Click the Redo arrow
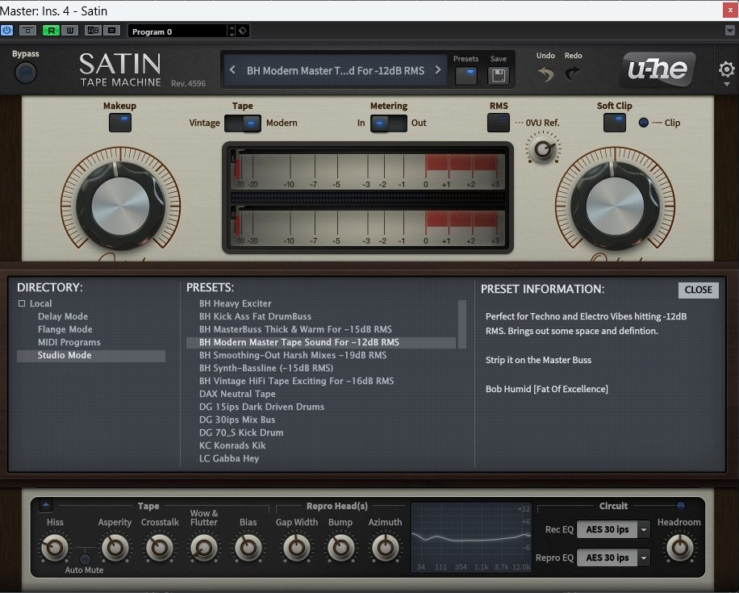This screenshot has height=593, width=739. click(x=573, y=73)
